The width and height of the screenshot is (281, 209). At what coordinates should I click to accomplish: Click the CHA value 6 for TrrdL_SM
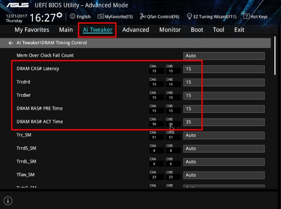pyautogui.click(x=154, y=164)
